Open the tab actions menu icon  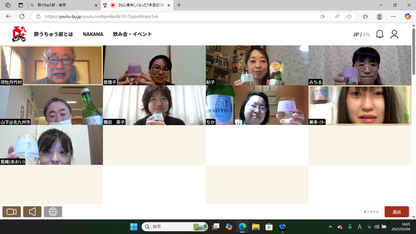click(20, 5)
